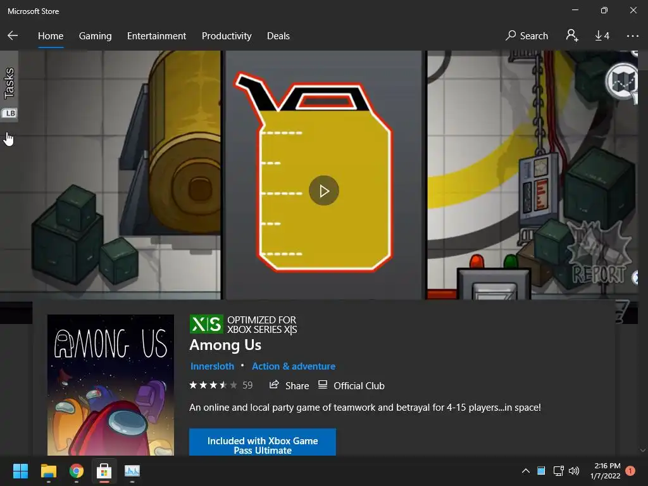648x486 pixels.
Task: Select the Productivity tab
Action: pos(227,36)
